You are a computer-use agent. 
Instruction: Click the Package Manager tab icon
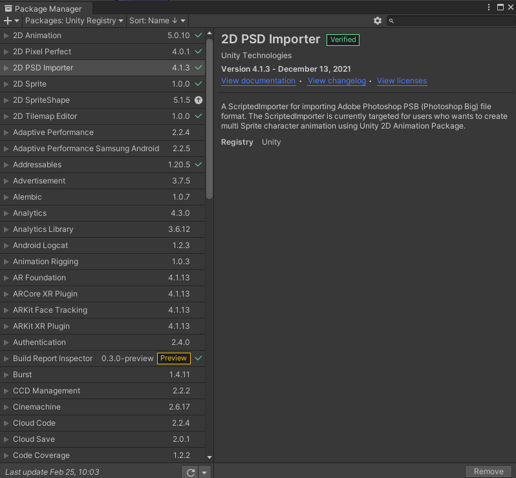click(x=8, y=8)
